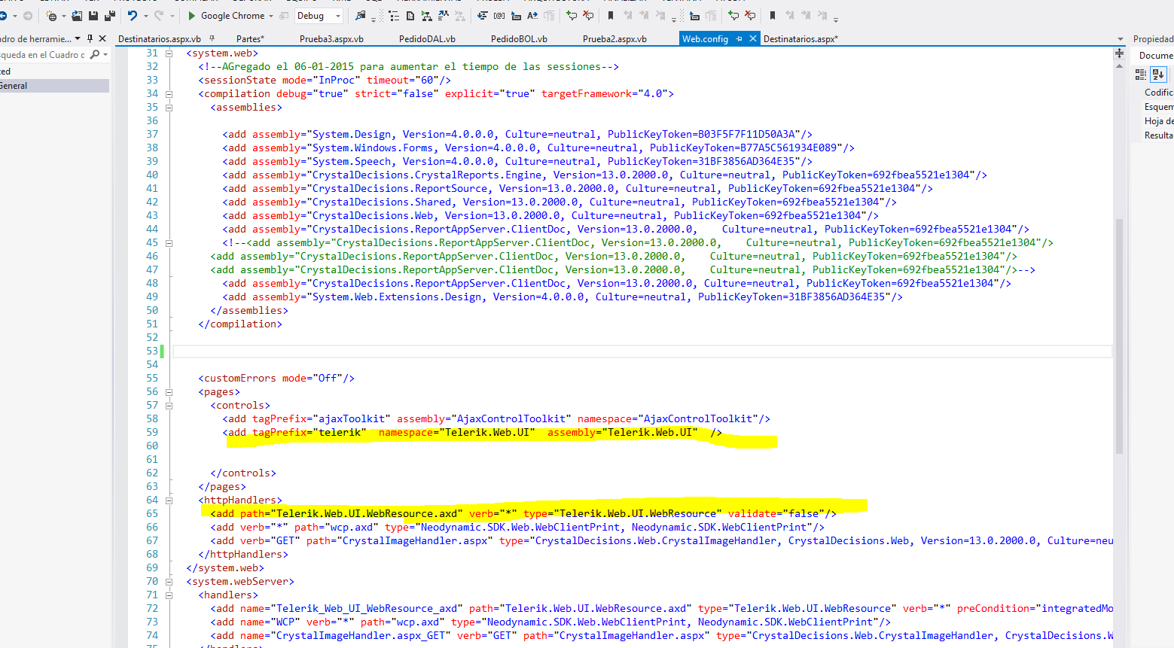The height and width of the screenshot is (648, 1174).
Task: Click the [@] bracket toolbar icon
Action: [499, 16]
